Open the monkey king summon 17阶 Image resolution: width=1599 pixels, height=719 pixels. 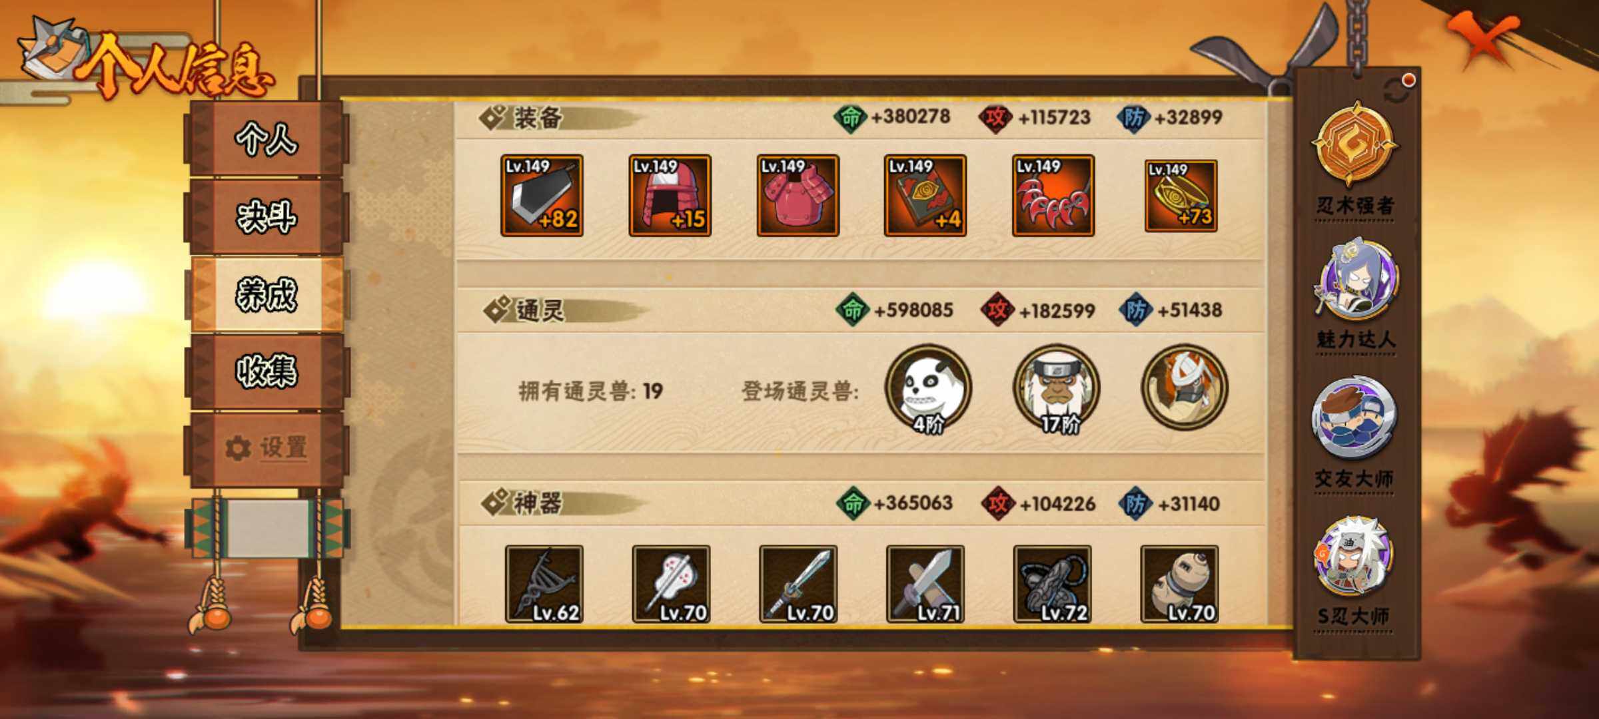(1056, 388)
